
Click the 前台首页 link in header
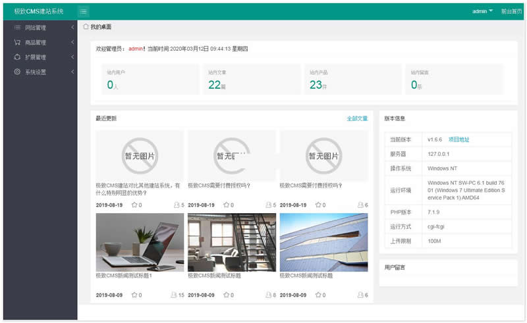[511, 11]
